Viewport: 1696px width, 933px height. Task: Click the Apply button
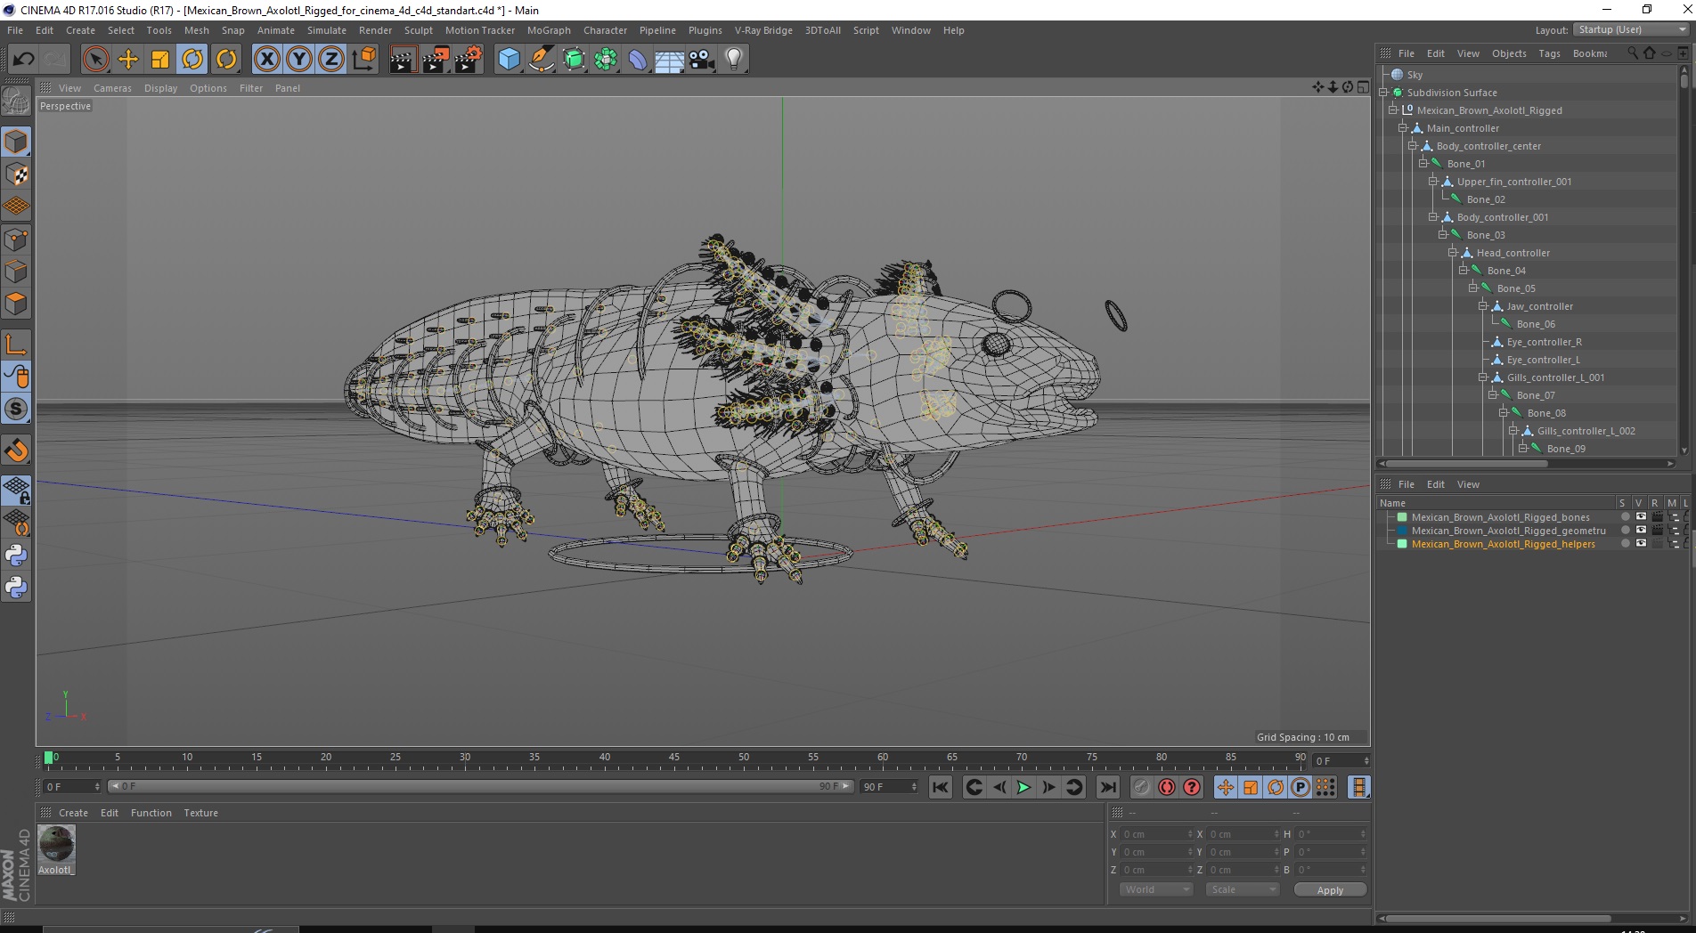pos(1330,890)
